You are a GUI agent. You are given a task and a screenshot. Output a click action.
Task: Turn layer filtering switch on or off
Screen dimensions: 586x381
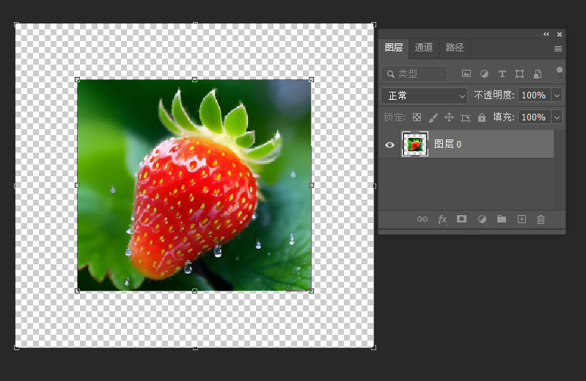[x=560, y=73]
